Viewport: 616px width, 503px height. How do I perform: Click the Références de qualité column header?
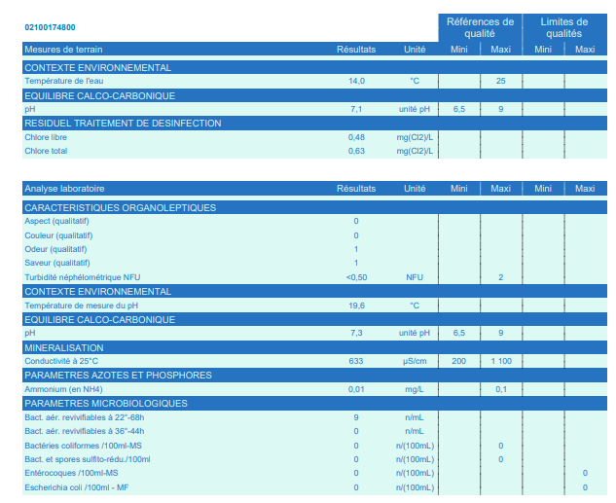pos(480,27)
